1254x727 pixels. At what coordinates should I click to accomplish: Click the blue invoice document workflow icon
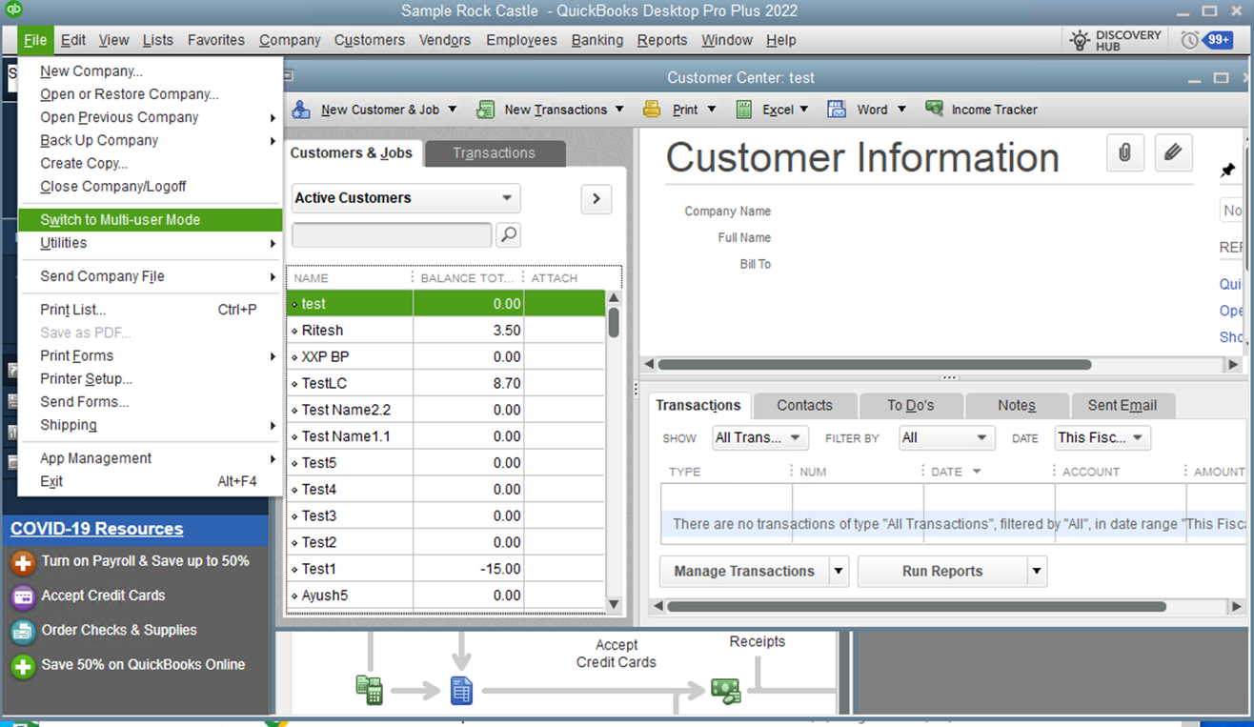pos(461,690)
